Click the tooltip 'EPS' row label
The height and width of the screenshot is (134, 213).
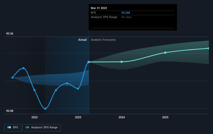click(93, 13)
